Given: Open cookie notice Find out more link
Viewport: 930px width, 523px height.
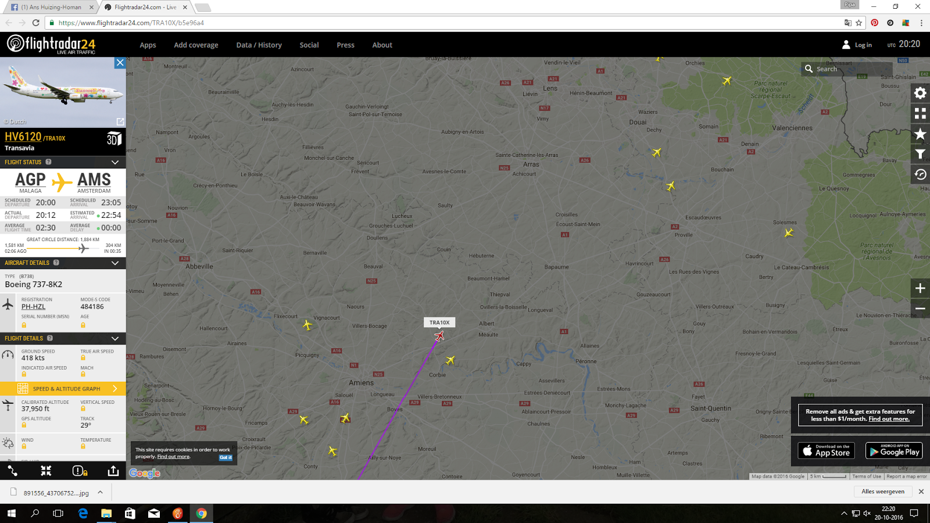Looking at the screenshot, I should pyautogui.click(x=173, y=457).
